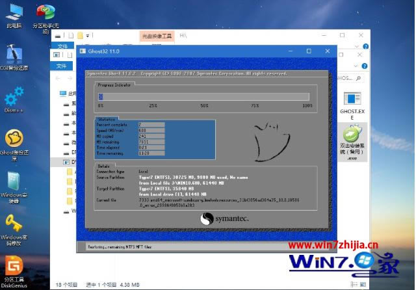Click the help icon in back Explorer window

coord(365,46)
